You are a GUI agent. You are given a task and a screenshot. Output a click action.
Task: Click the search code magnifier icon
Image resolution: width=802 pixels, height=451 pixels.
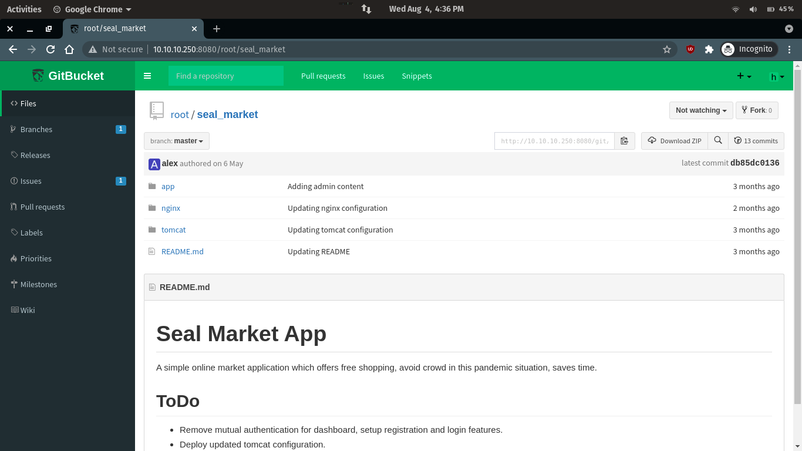(x=718, y=141)
